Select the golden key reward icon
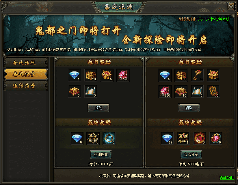238x185 pixels. coord(197,75)
